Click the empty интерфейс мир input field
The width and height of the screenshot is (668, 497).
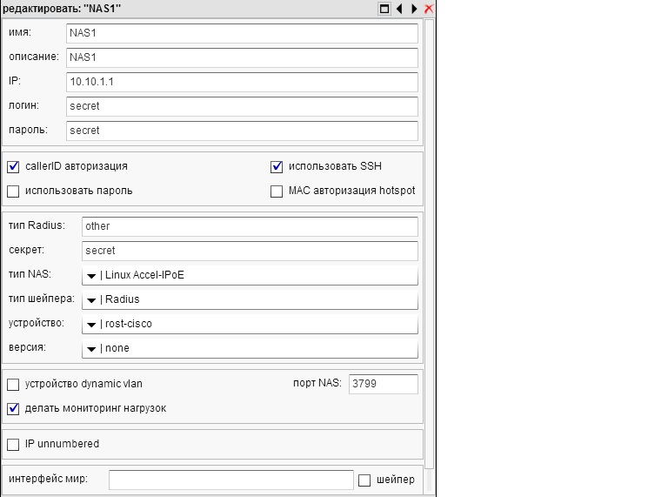point(230,480)
